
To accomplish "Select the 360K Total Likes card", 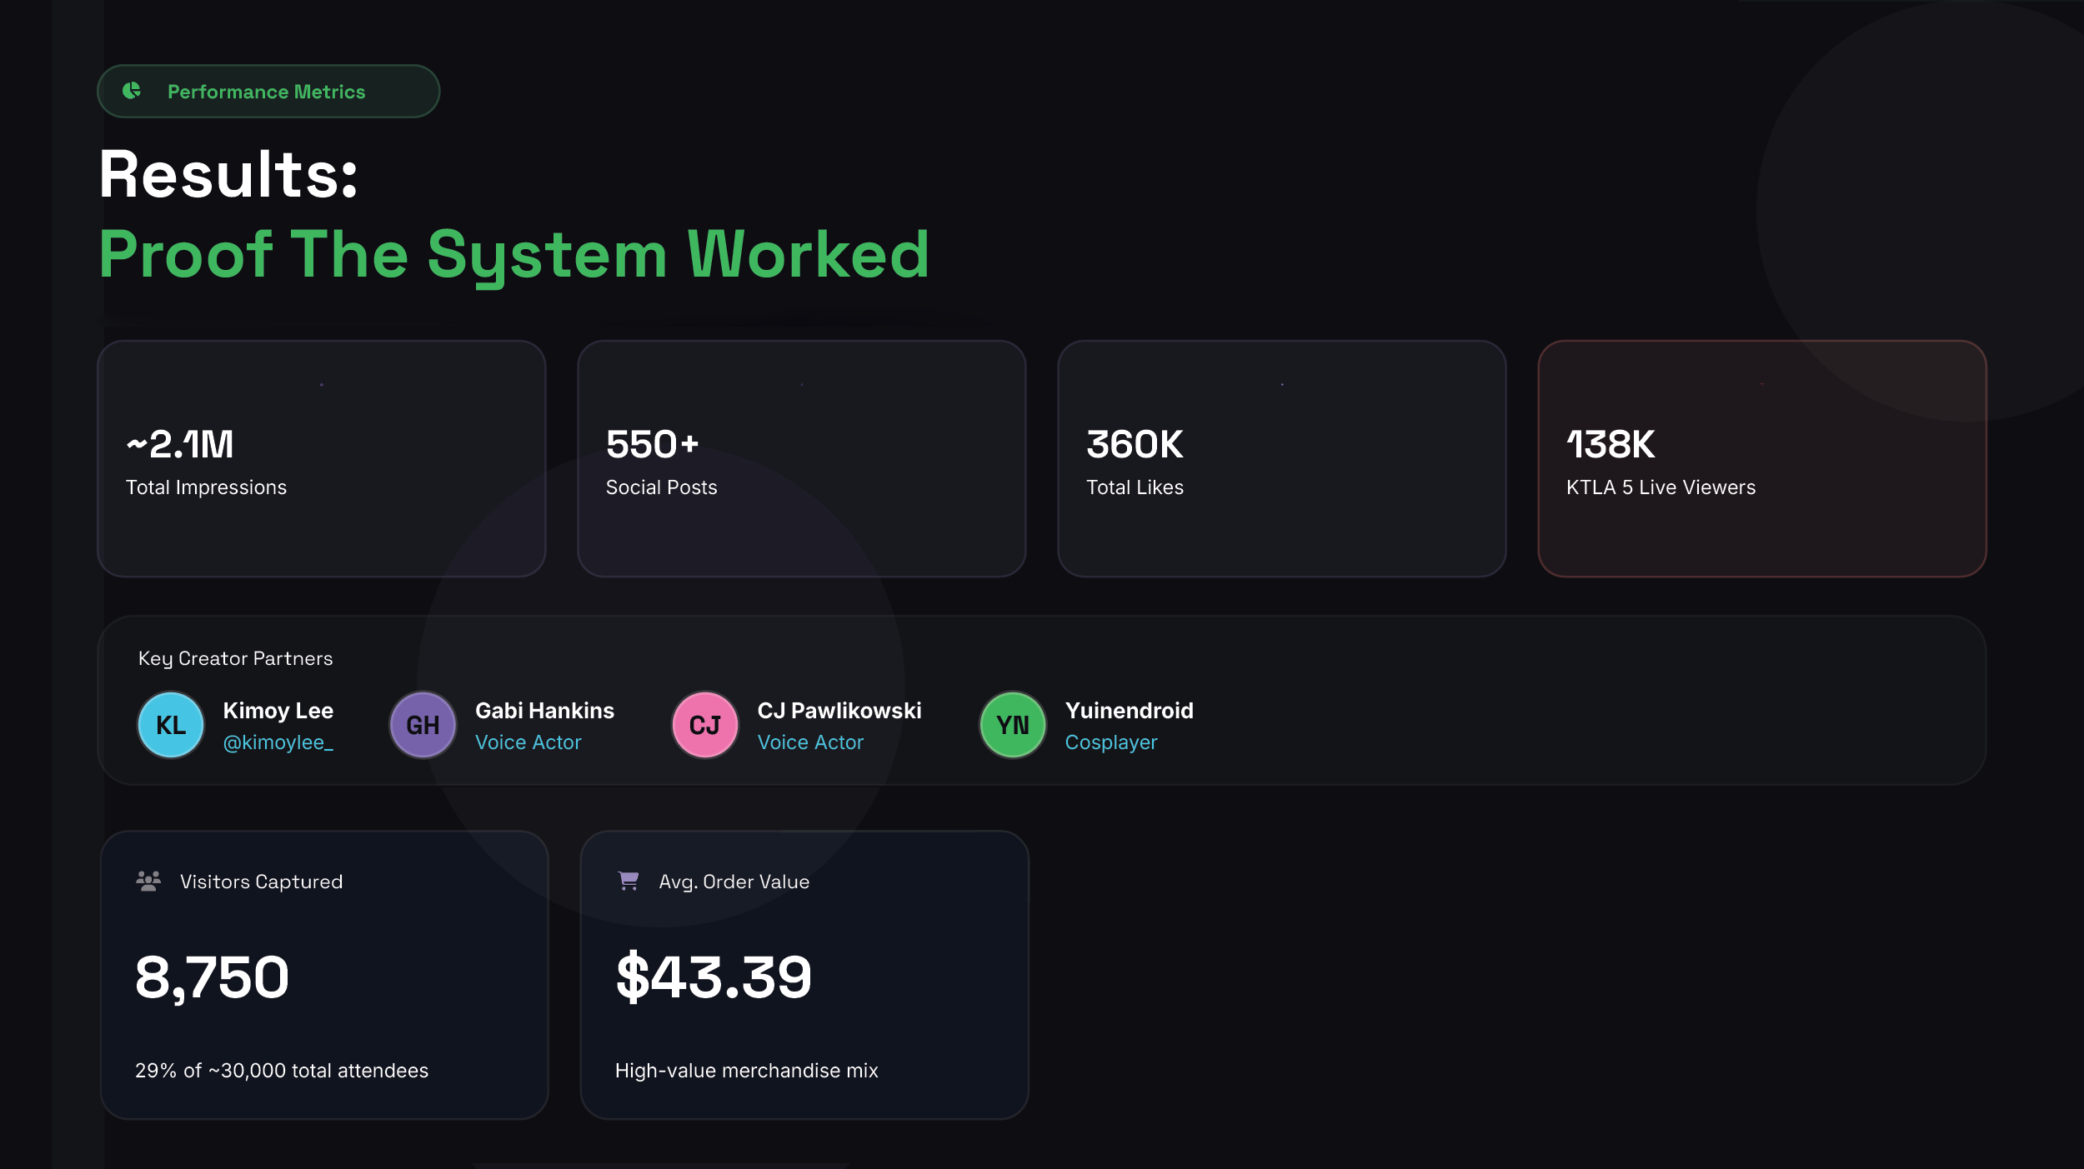I will tap(1281, 458).
